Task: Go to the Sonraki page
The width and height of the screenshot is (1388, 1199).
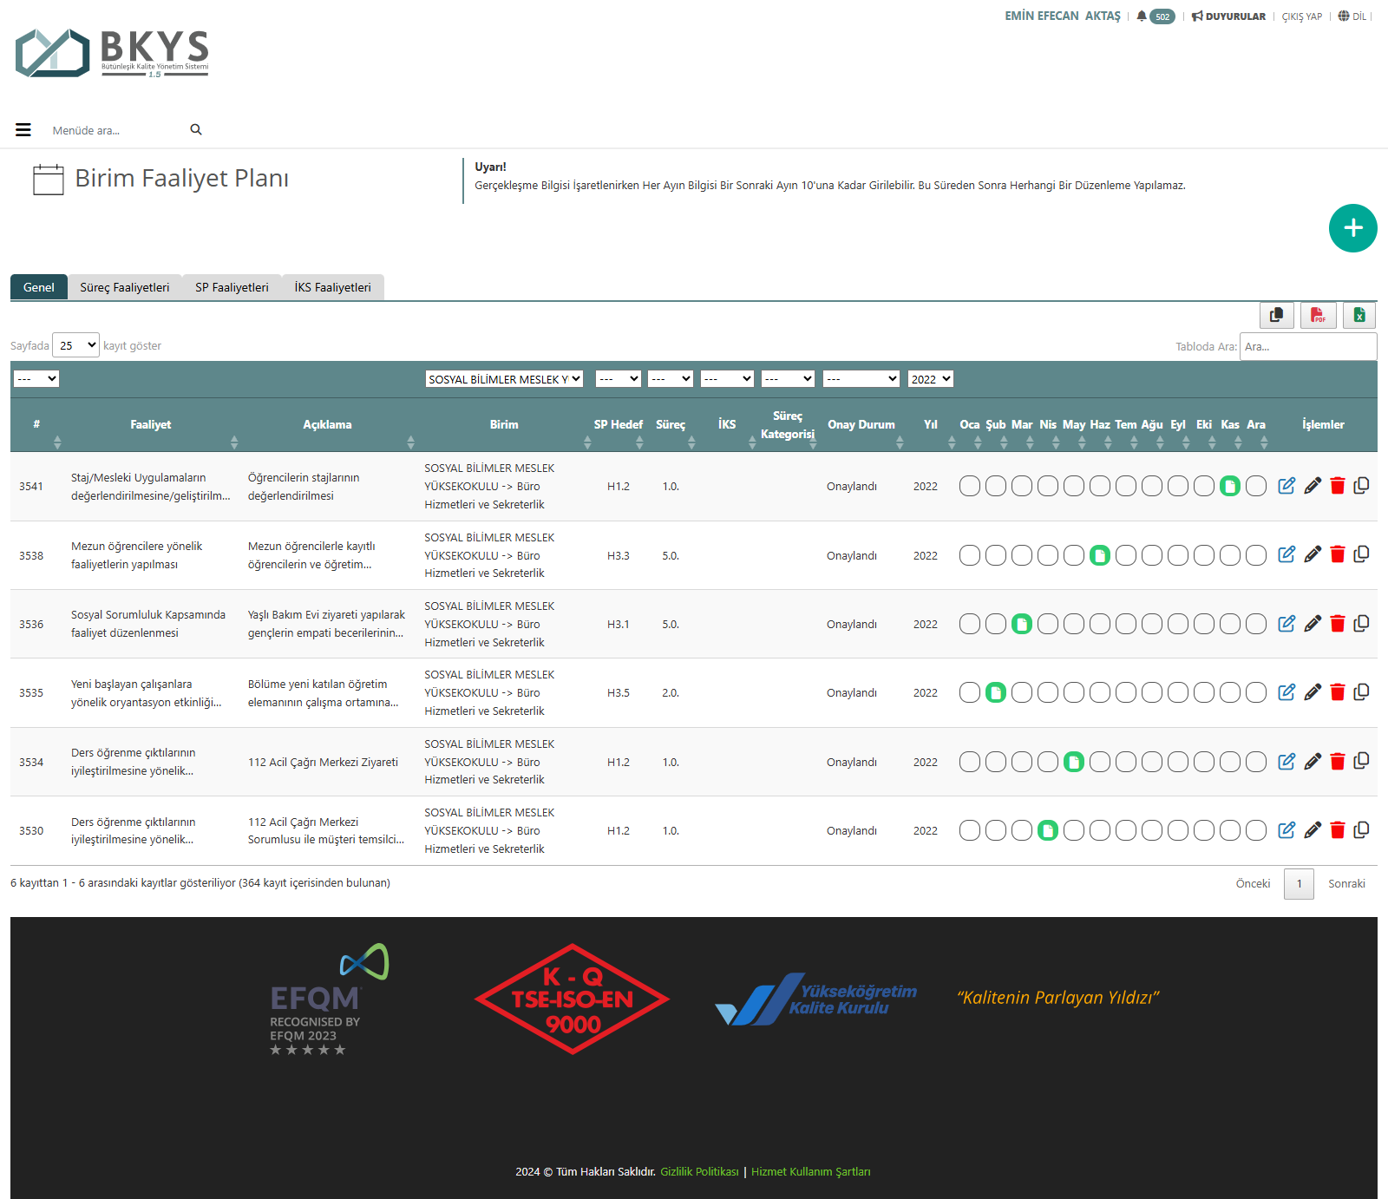Action: point(1345,883)
